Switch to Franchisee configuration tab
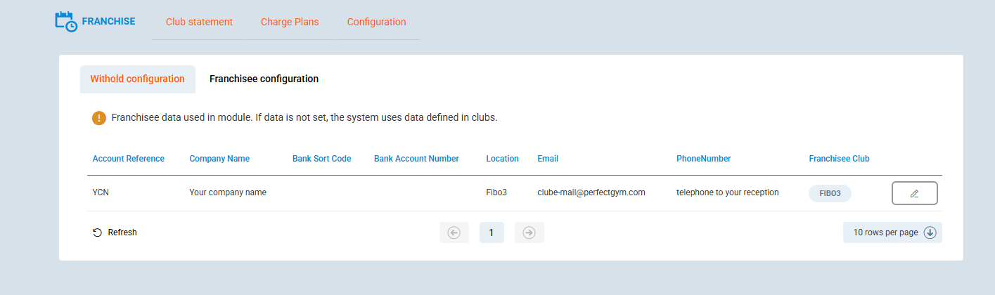 264,79
